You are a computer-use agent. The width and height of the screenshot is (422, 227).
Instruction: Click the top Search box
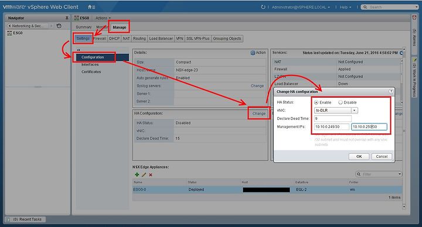point(390,7)
